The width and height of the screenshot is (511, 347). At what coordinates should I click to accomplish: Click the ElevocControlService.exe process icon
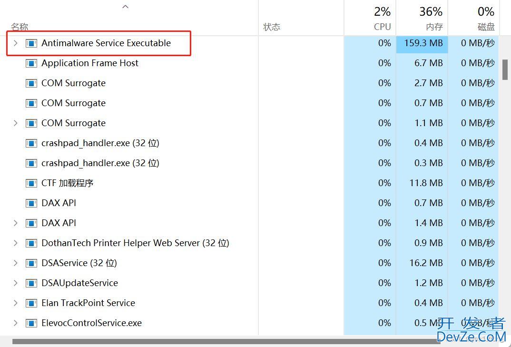pyautogui.click(x=31, y=323)
